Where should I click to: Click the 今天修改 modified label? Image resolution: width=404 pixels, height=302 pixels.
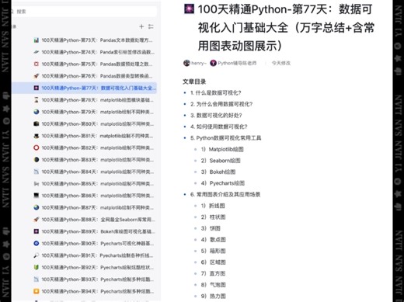281,63
